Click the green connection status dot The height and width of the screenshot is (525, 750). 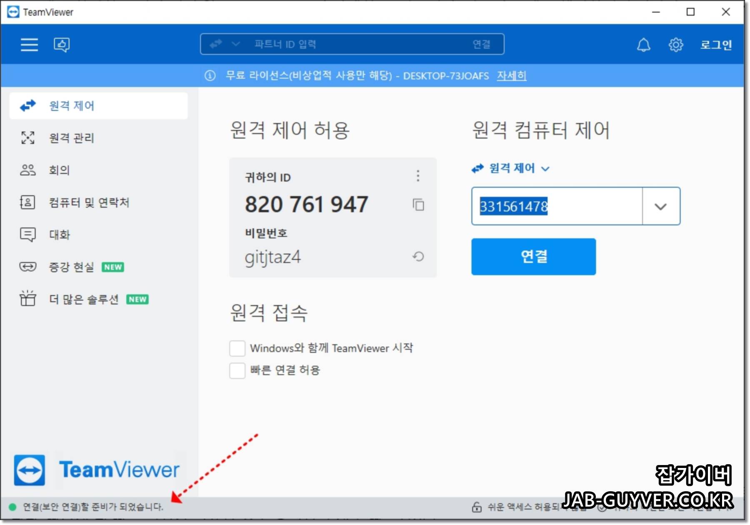(x=12, y=507)
